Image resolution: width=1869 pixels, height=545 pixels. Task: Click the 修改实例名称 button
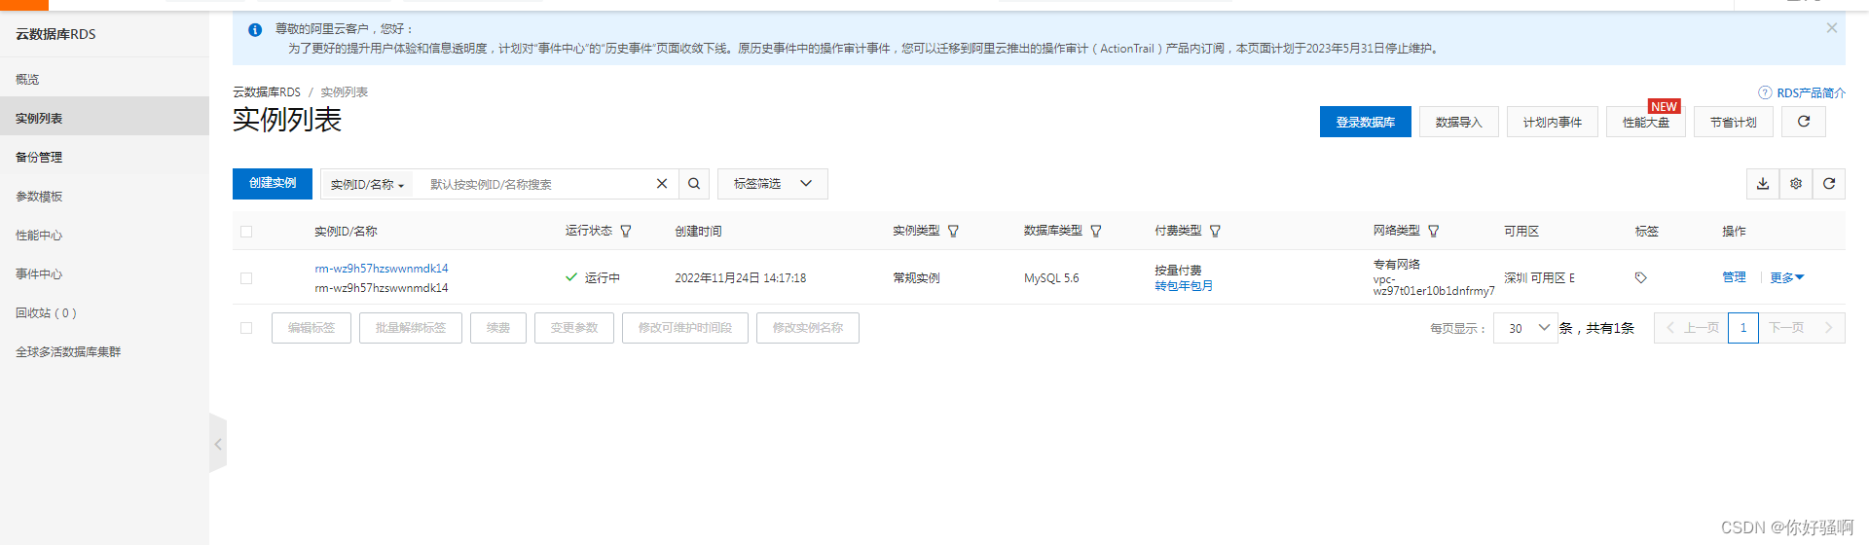pos(808,328)
